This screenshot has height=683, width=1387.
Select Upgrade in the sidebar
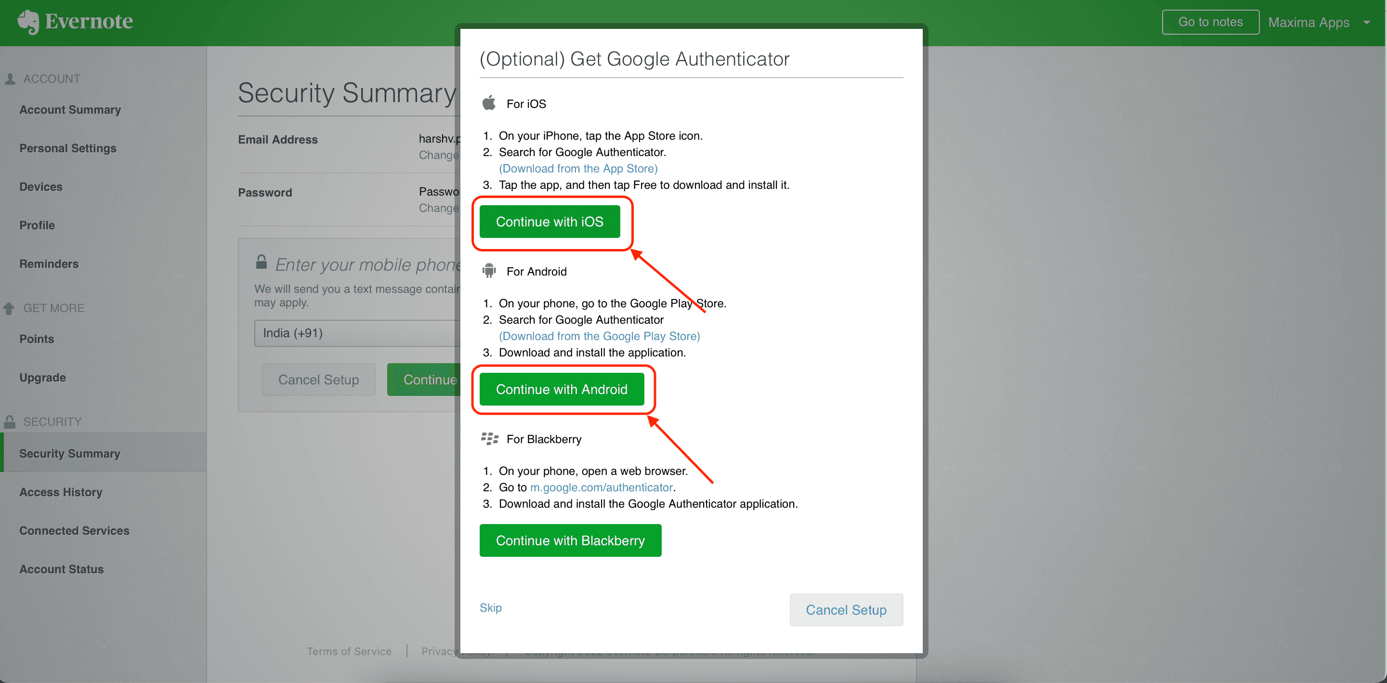pyautogui.click(x=42, y=377)
